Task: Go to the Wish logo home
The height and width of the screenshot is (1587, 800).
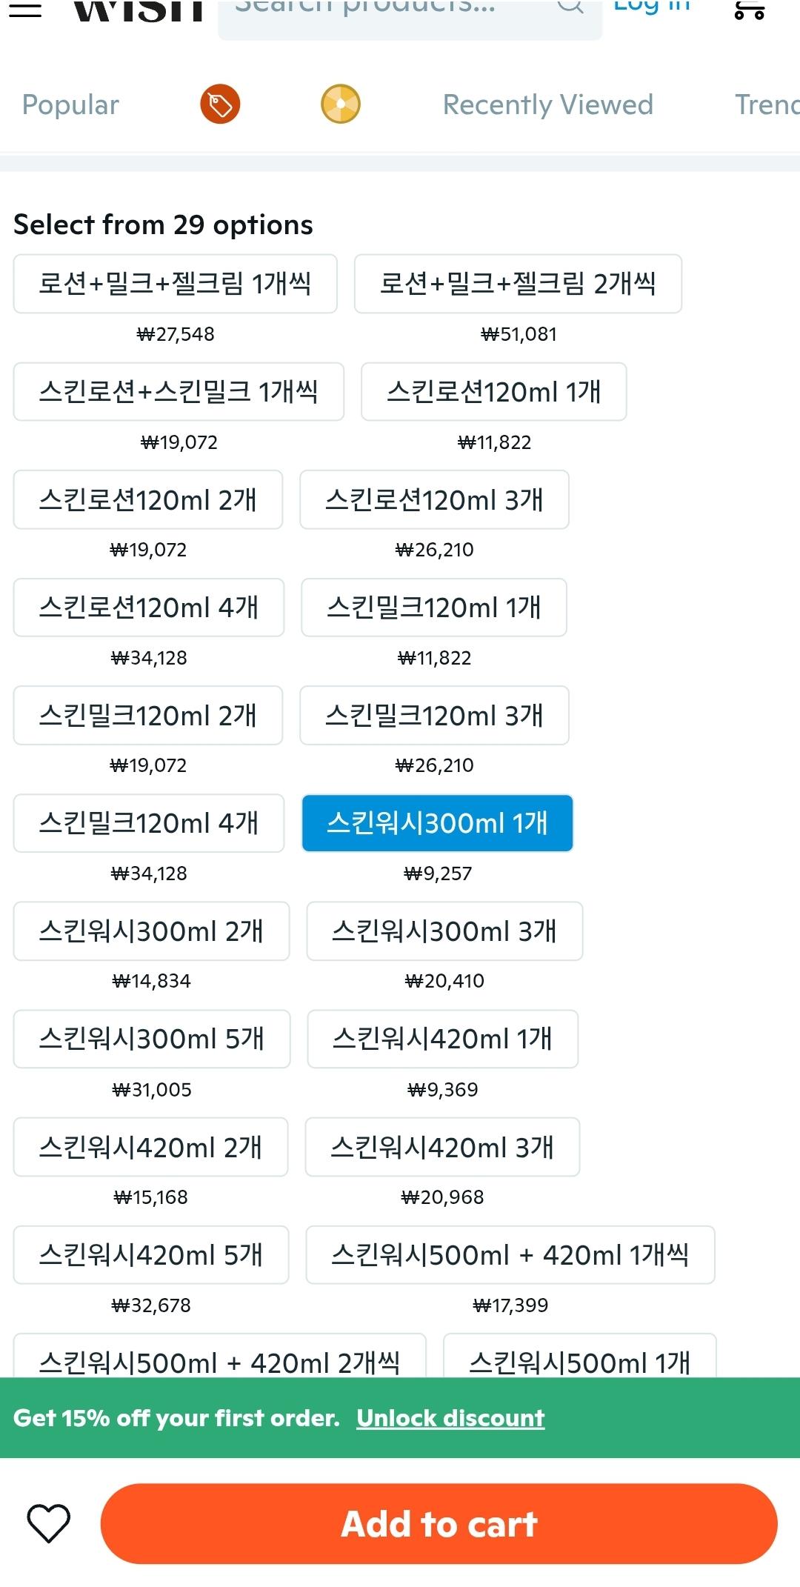Action: [139, 9]
